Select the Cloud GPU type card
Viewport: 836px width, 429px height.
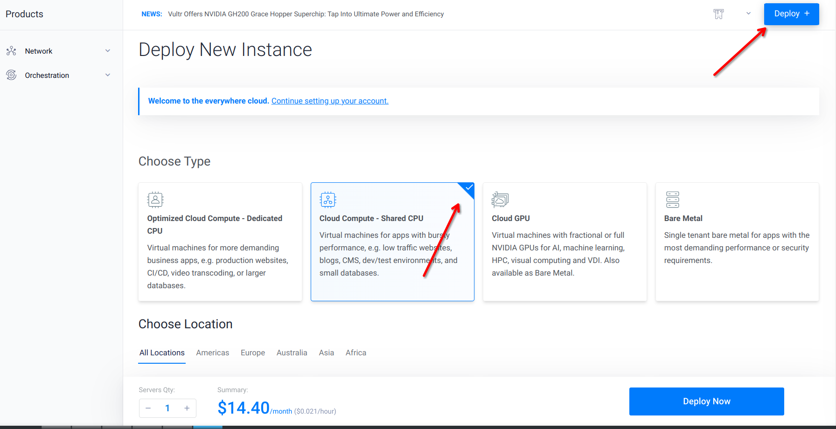pyautogui.click(x=565, y=242)
